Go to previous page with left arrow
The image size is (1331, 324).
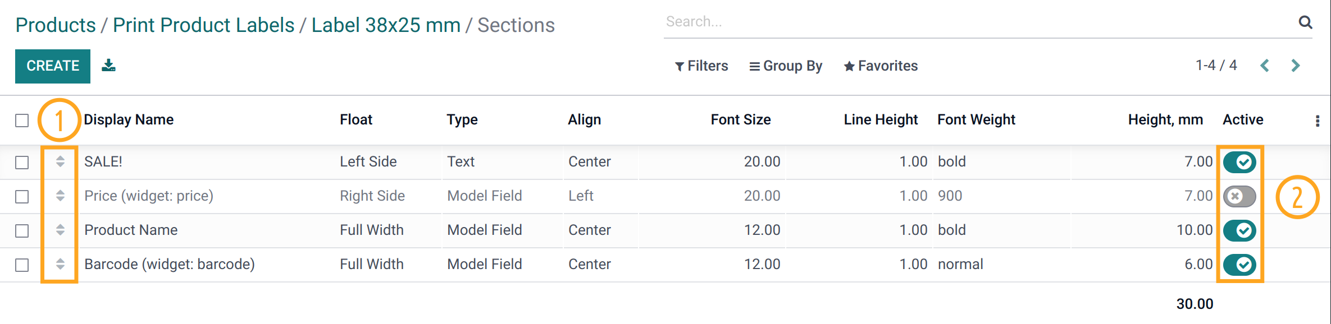coord(1265,66)
